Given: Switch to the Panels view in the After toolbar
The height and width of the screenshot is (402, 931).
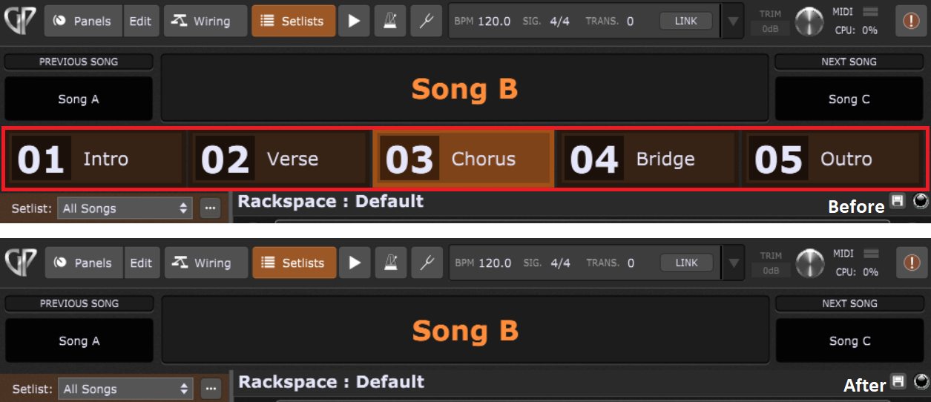Looking at the screenshot, I should click(x=85, y=263).
